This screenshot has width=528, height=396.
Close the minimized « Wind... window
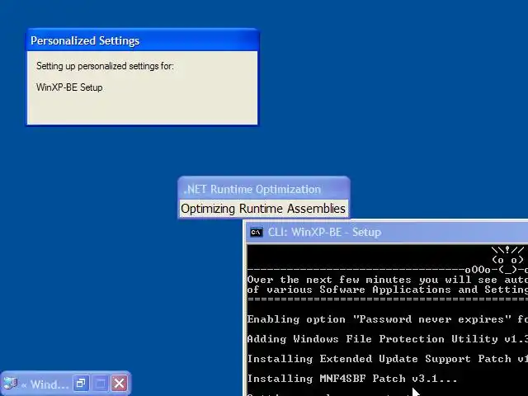(x=119, y=383)
